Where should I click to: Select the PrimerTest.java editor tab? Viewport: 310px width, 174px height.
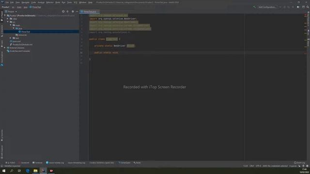click(90, 12)
